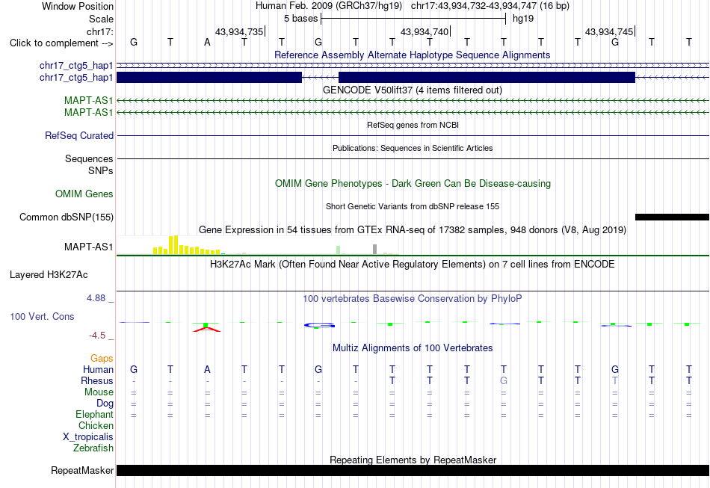Click the Chicken species label
This screenshot has width=710, height=488.
coord(96,425)
